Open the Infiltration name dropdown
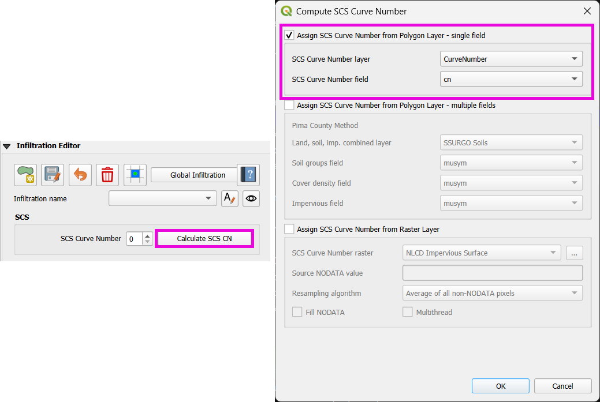600x402 pixels. (x=162, y=198)
